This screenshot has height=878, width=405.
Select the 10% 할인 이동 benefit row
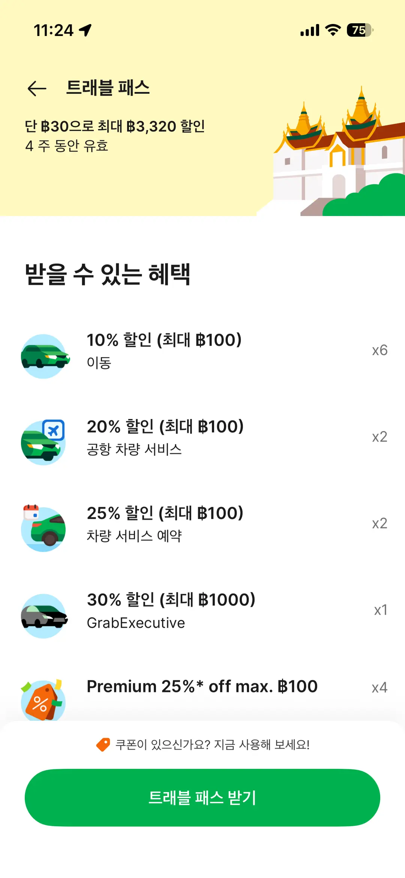click(x=202, y=351)
